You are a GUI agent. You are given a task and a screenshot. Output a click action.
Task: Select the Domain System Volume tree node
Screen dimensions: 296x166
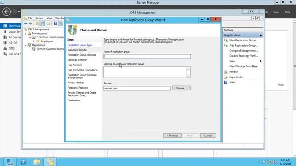pyautogui.click(x=50, y=49)
